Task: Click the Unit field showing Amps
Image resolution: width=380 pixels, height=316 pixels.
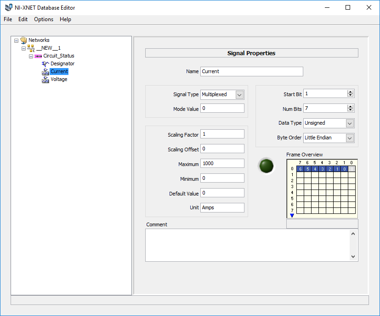Action: click(222, 208)
